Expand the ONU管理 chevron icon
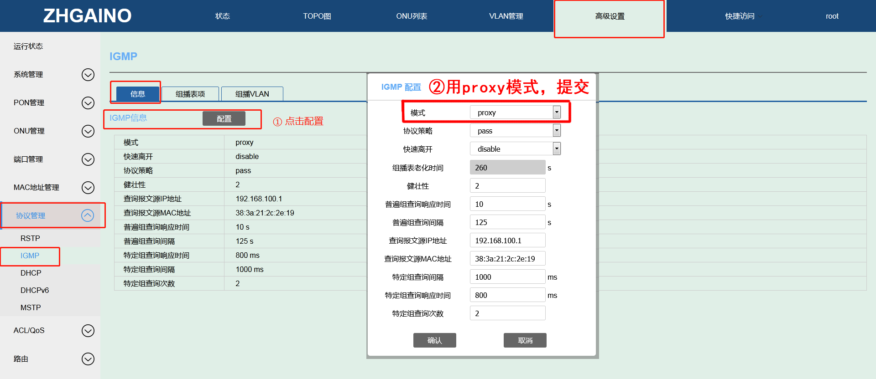Viewport: 876px width, 379px height. pos(88,131)
